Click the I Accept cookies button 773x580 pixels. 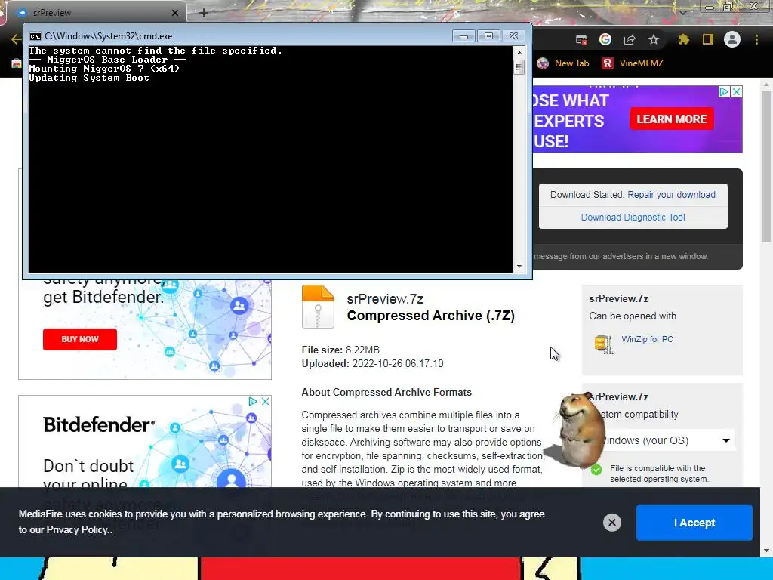point(694,523)
